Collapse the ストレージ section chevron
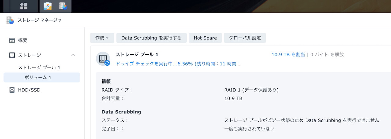This screenshot has width=391, height=139. [x=73, y=55]
